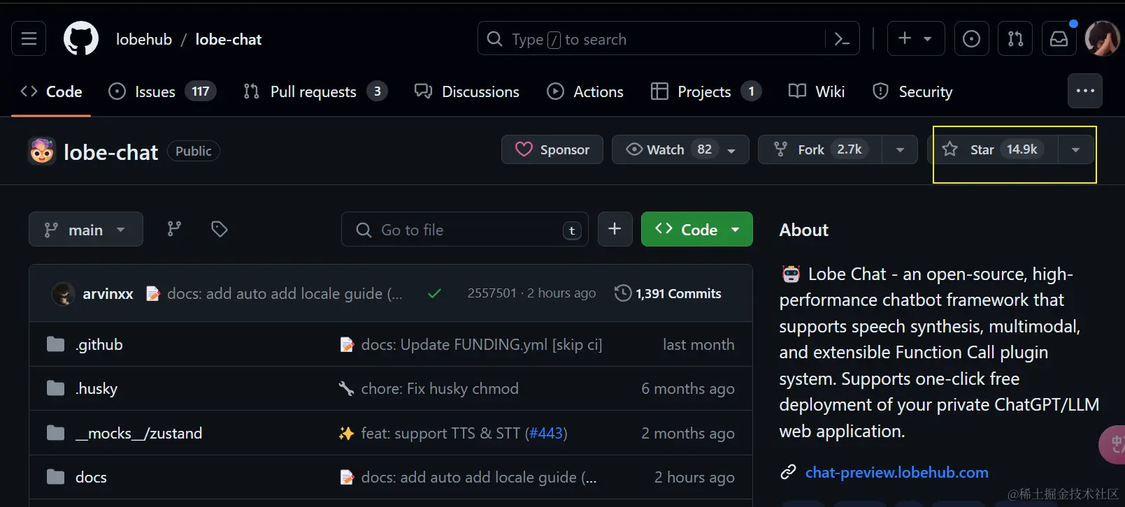Open the hamburger navigation menu

pos(29,38)
